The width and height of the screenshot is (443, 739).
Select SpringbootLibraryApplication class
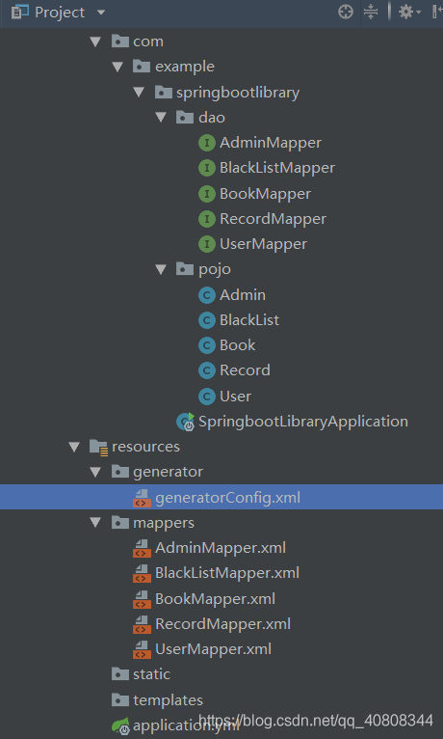[x=303, y=422]
